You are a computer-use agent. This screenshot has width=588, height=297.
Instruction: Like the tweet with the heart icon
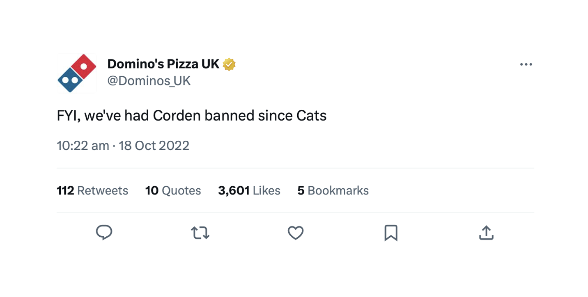[295, 233]
